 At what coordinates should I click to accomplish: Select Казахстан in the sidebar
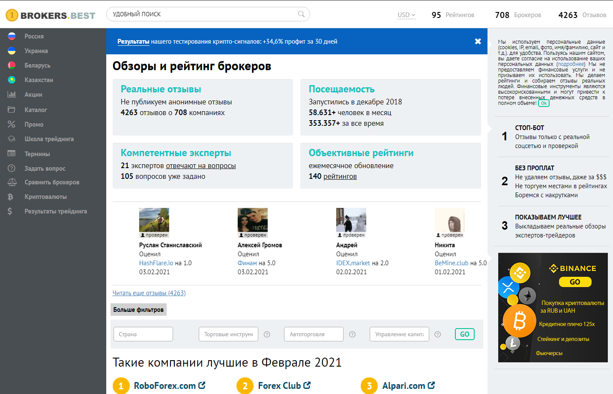pos(39,80)
